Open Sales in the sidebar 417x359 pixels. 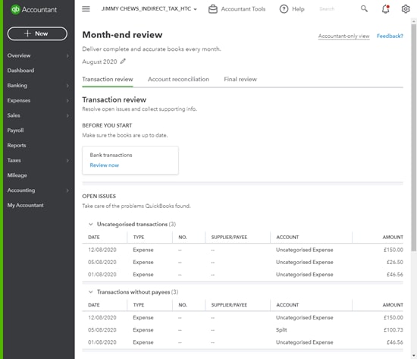click(x=14, y=115)
